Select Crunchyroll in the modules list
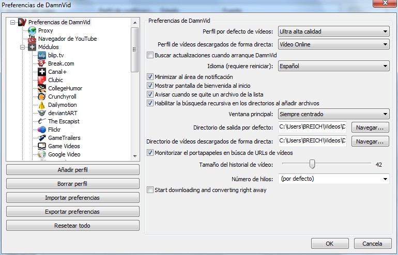The height and width of the screenshot is (255, 398). 62,97
